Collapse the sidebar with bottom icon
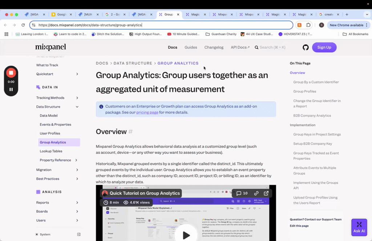 (x=79, y=234)
